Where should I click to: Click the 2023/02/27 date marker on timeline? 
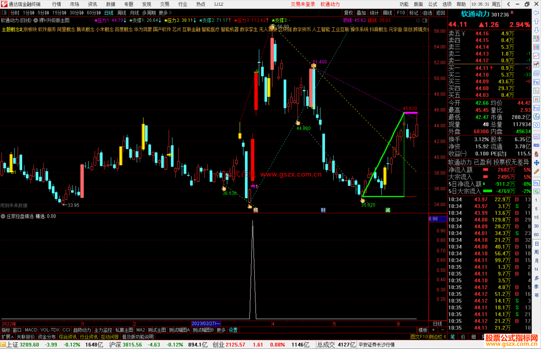(206, 323)
